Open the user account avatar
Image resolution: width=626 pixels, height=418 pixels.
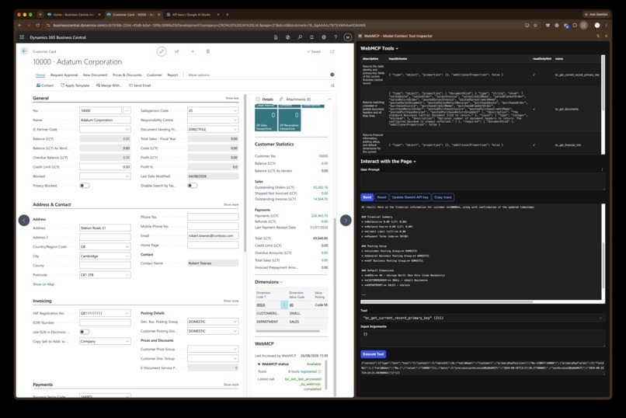348,37
